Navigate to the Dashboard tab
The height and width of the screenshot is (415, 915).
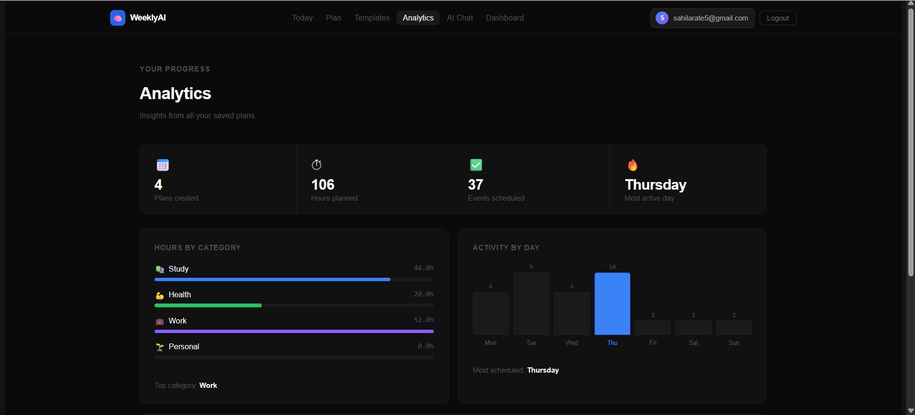[505, 18]
